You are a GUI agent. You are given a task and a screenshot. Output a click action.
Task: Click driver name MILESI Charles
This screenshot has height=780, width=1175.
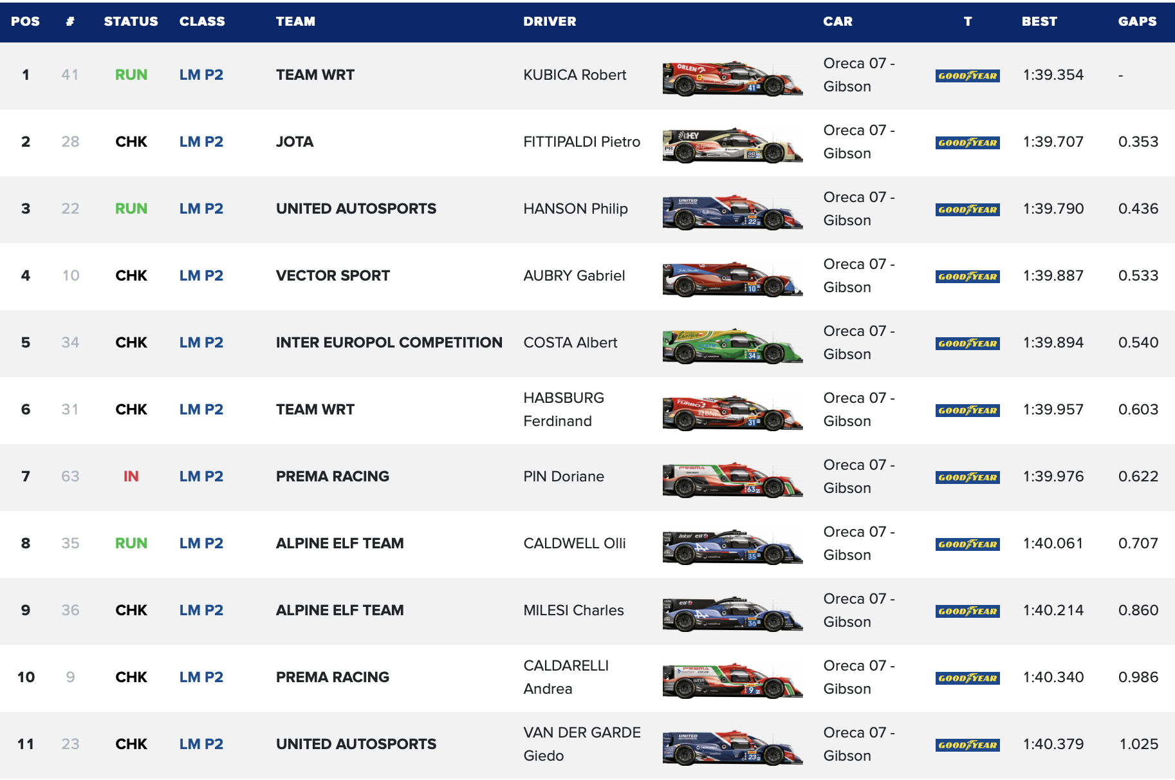click(573, 610)
